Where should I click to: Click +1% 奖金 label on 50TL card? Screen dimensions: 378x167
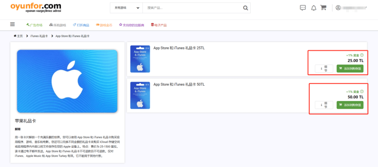(x=353, y=92)
